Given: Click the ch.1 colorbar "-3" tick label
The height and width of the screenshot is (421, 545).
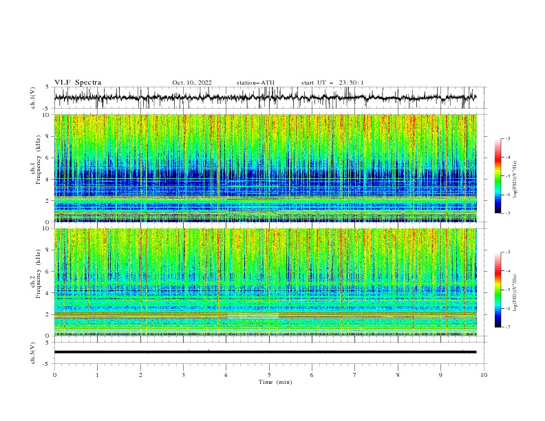Looking at the screenshot, I should pos(507,138).
